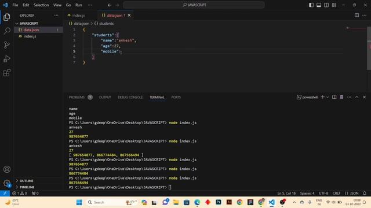Open the Go menu
The height and width of the screenshot is (208, 371).
click(68, 5)
